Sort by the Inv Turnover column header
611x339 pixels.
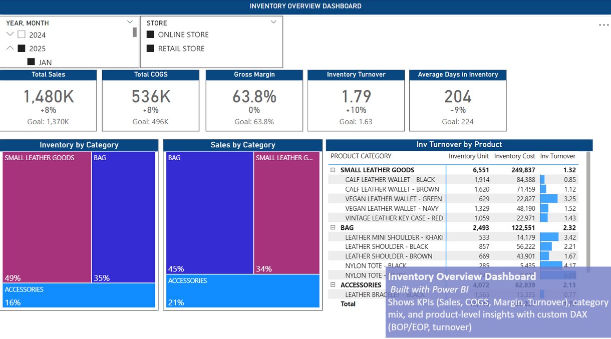558,156
